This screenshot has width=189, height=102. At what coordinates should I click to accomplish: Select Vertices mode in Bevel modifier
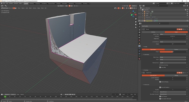tap(153, 32)
